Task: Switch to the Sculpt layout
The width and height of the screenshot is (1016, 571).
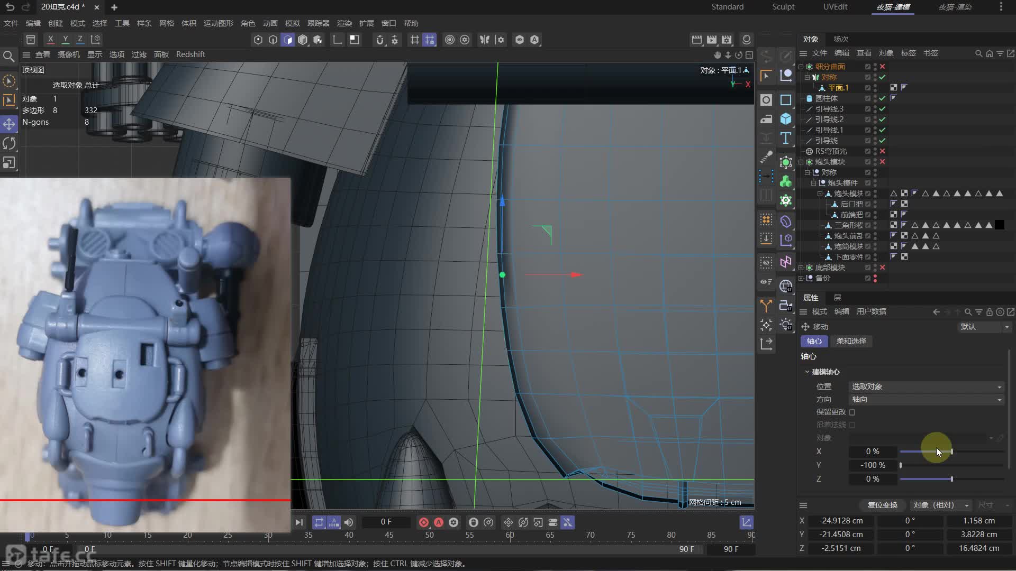Action: (x=783, y=7)
